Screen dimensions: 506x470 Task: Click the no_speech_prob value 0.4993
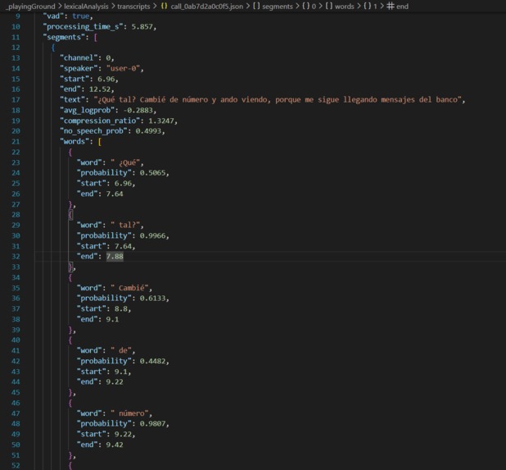point(148,131)
